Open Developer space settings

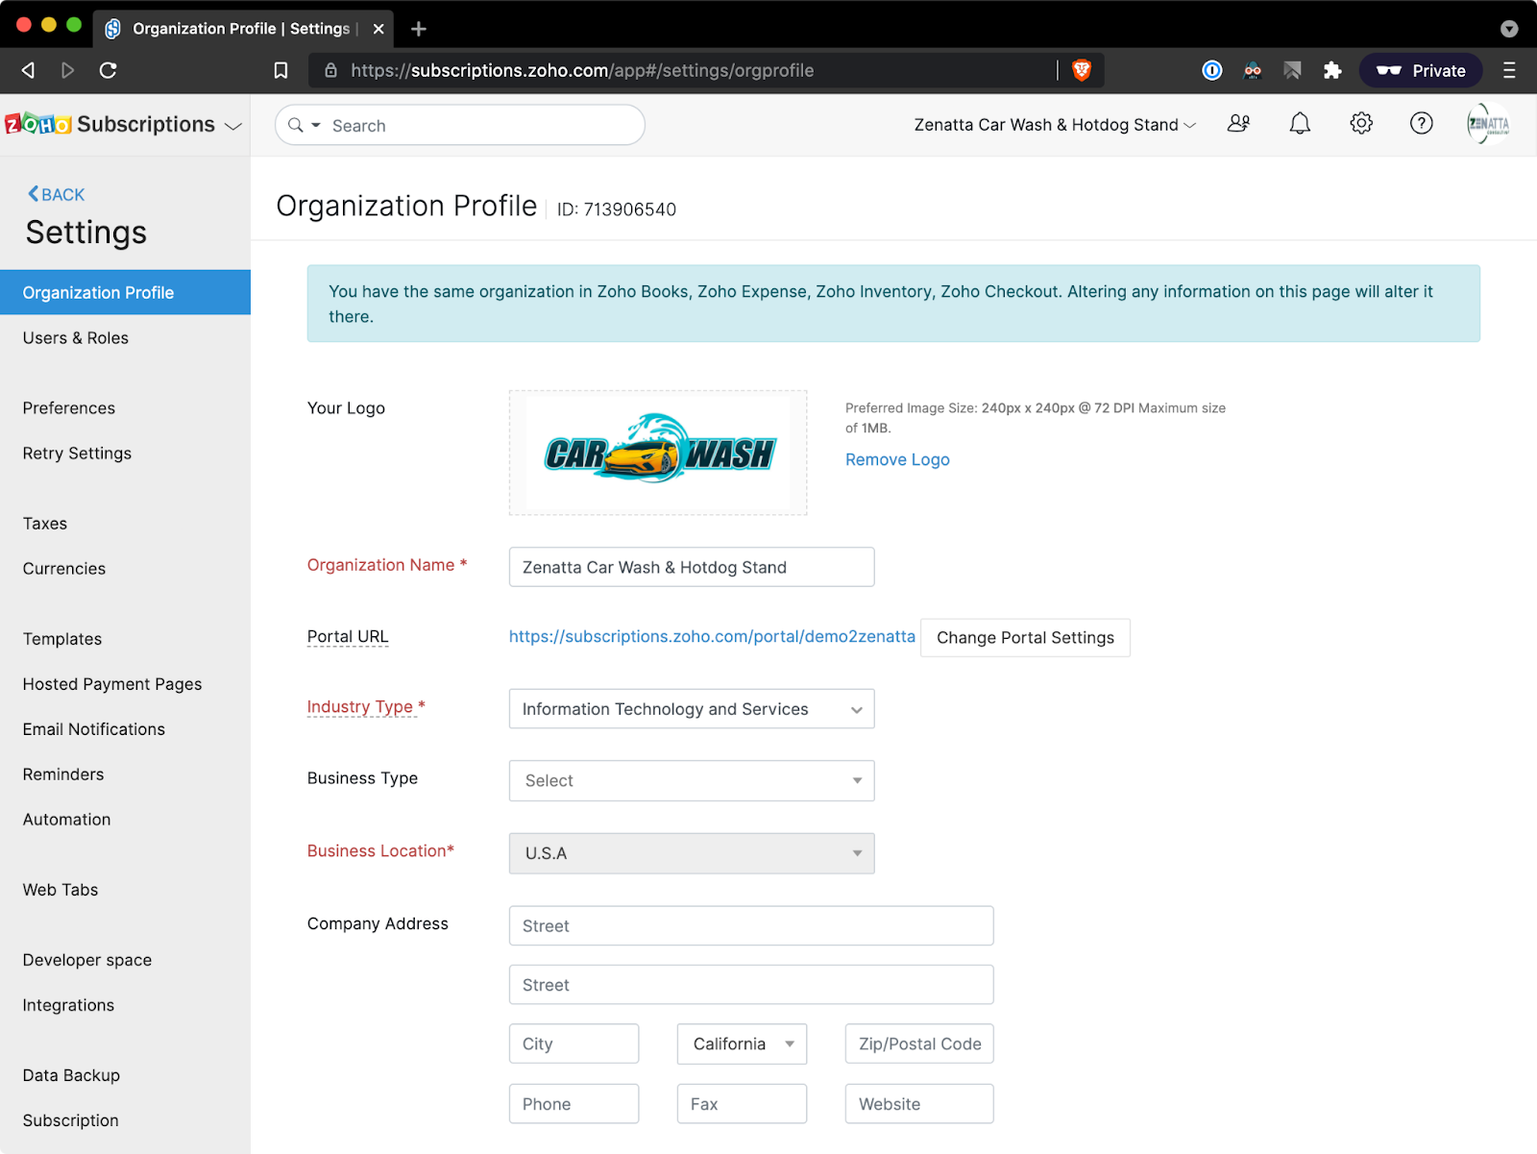click(87, 960)
